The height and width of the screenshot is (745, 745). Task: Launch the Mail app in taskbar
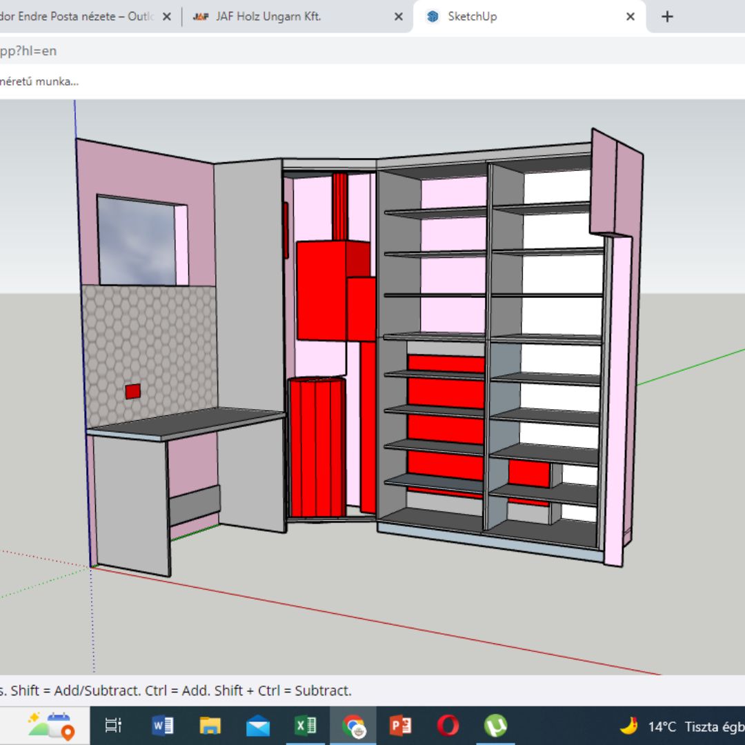click(258, 726)
